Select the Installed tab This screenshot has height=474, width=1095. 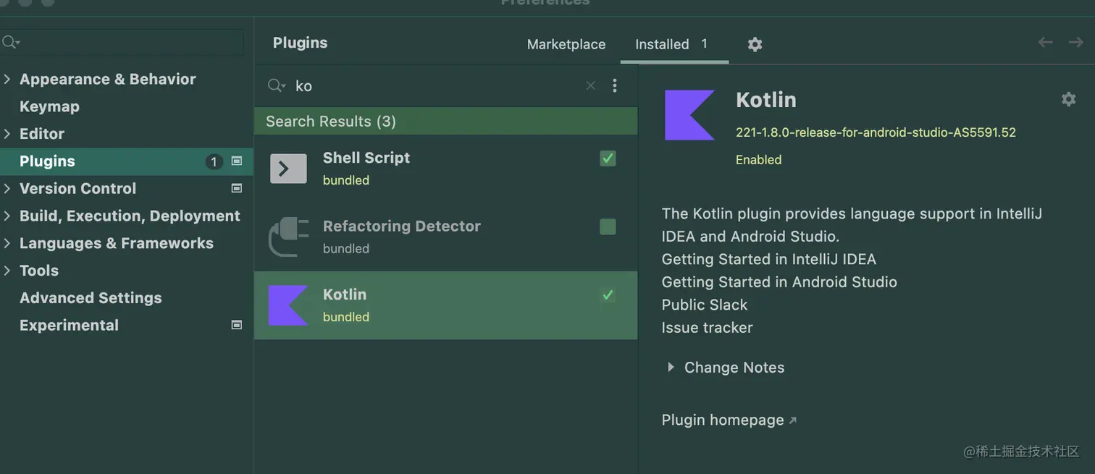(x=662, y=45)
